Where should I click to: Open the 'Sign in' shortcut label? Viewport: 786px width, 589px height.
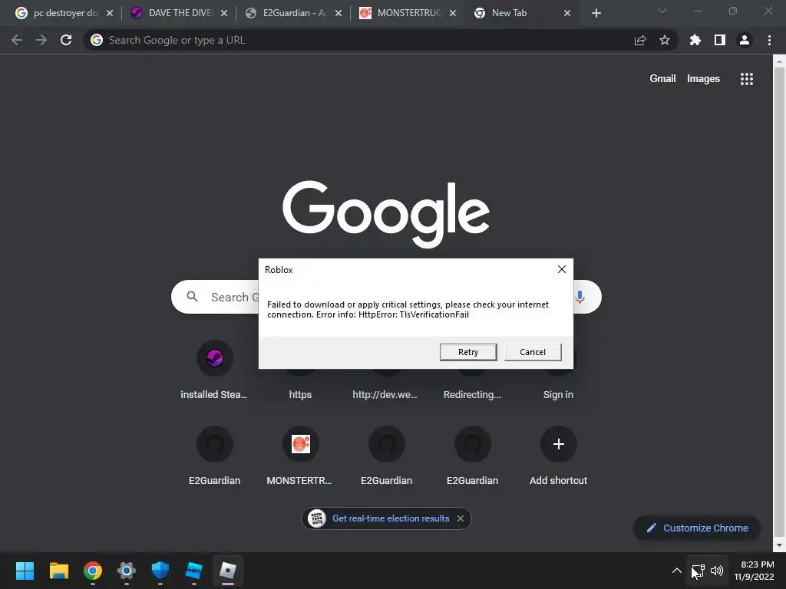click(558, 395)
